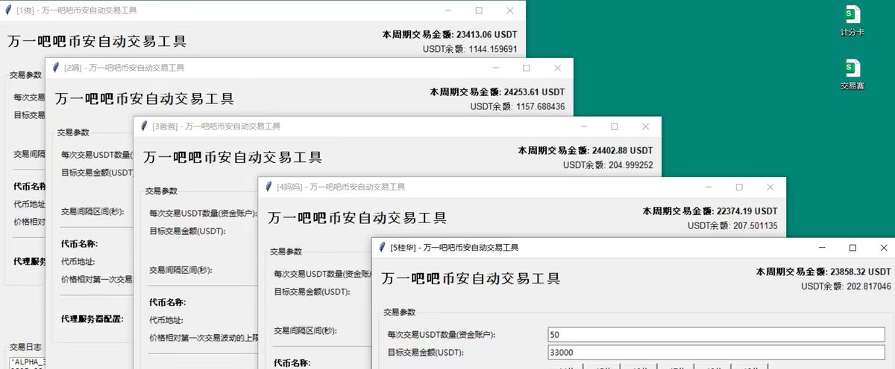Click the 万一吧吧币安自动交易工具 heading in [3爸爸] window

click(233, 158)
